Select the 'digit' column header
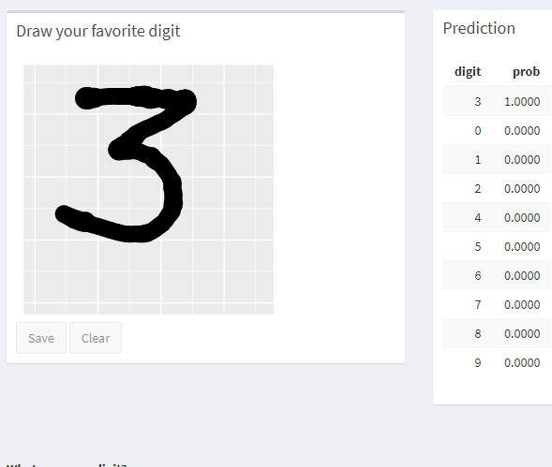 click(468, 71)
